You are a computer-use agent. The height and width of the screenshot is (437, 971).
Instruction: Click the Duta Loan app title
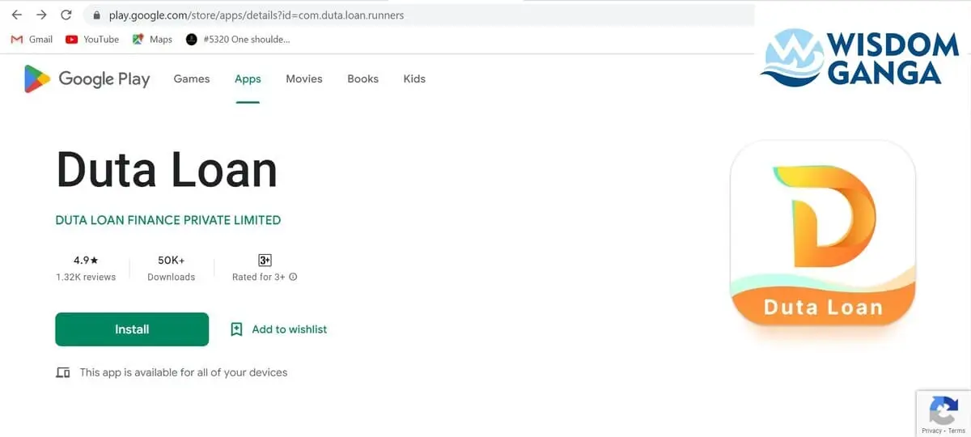click(167, 170)
